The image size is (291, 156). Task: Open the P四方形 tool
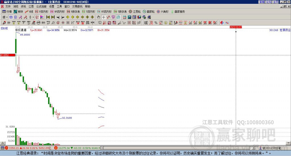42,11
